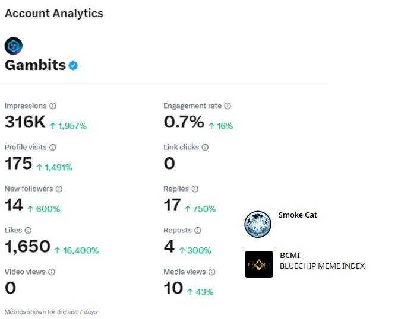Click the 1,650 likes count
Image resolution: width=420 pixels, height=319 pixels.
[27, 247]
